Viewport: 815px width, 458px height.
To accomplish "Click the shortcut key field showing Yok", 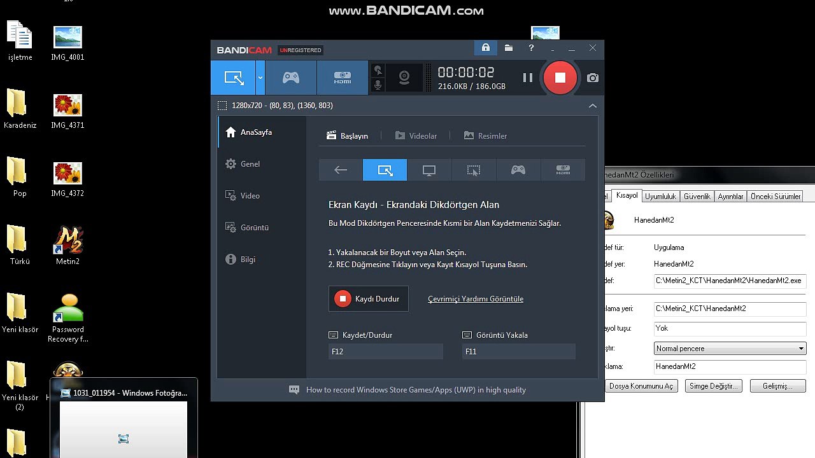I will coord(730,328).
